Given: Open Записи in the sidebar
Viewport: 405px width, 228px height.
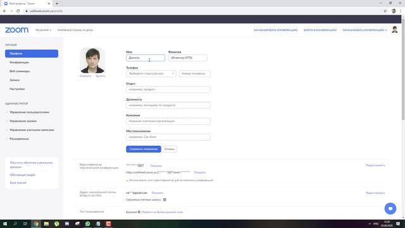Looking at the screenshot, I should [x=15, y=80].
